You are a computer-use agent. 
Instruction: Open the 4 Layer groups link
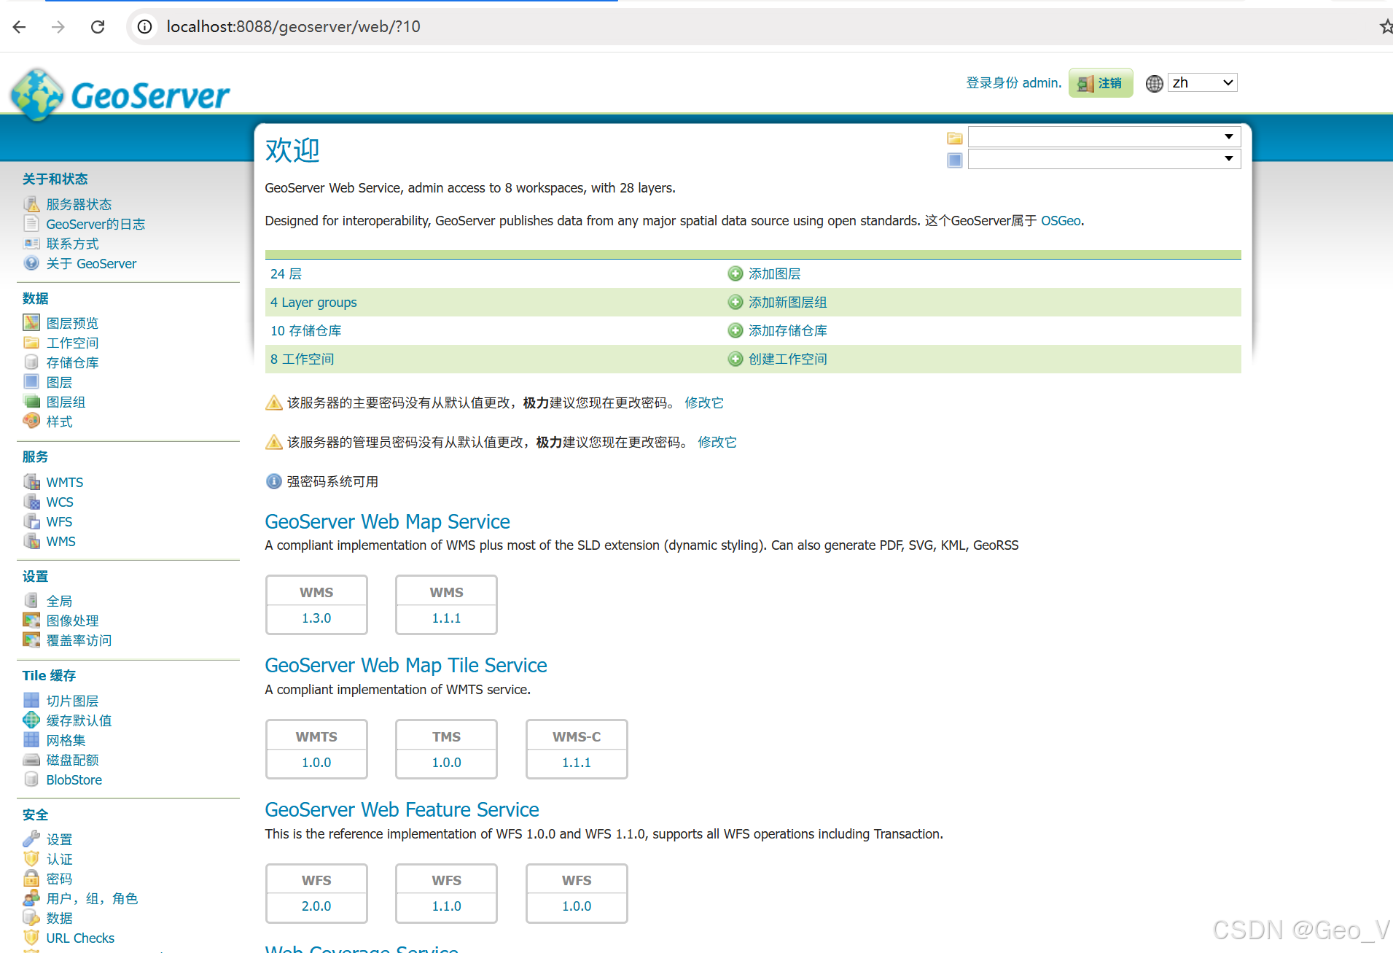(x=313, y=302)
